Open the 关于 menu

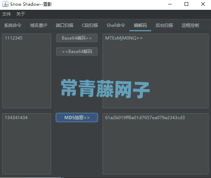point(21,14)
